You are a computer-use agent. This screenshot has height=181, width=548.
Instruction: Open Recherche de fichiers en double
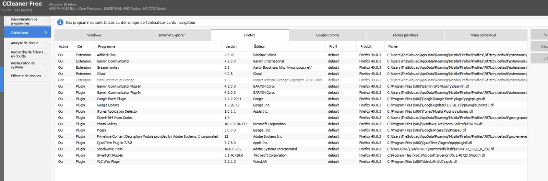(x=27, y=54)
